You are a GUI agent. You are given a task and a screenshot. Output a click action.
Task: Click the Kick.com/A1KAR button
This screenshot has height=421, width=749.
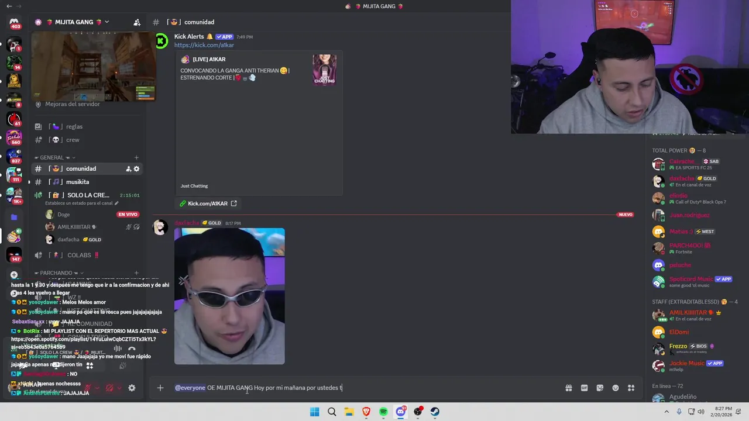[208, 203]
